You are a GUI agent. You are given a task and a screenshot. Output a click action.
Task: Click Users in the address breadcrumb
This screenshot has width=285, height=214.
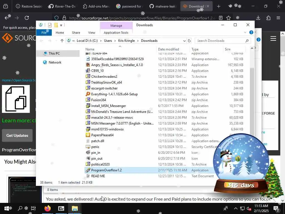[x=108, y=41]
